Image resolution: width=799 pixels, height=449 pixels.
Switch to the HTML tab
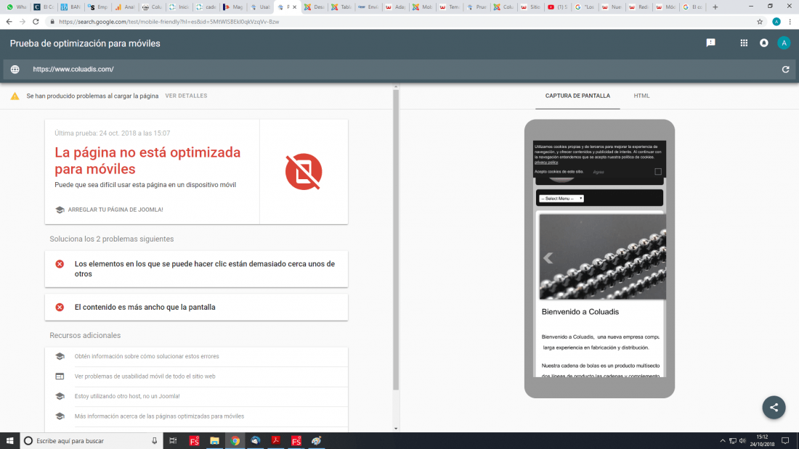(x=641, y=96)
